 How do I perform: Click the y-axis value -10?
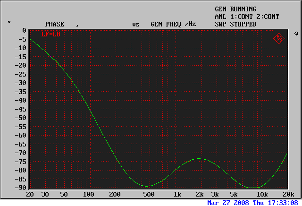[21, 48]
